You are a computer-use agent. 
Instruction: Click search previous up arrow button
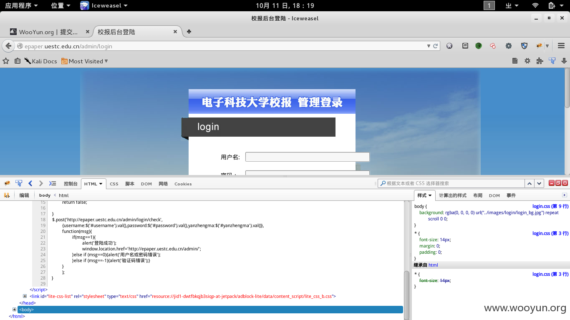[x=530, y=183]
